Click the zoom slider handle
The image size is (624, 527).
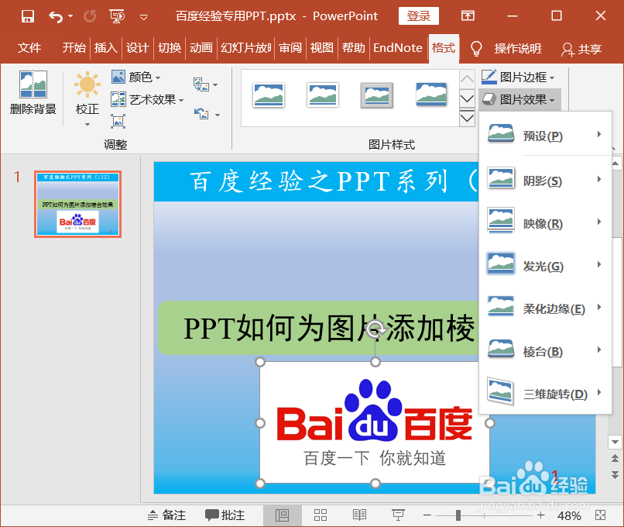tap(458, 515)
